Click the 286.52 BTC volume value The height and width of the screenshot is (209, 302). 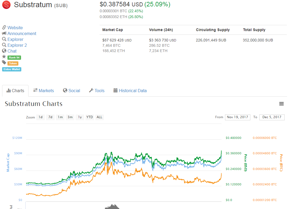159,45
